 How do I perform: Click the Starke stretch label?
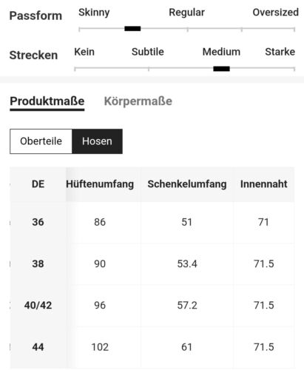pos(280,52)
